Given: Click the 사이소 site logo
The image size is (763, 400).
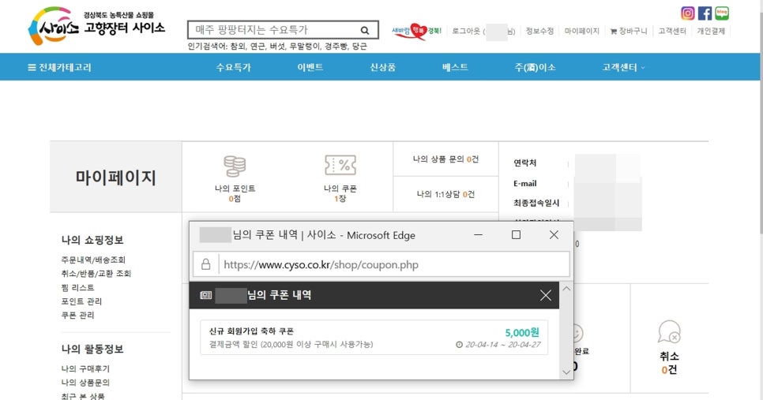Looking at the screenshot, I should pos(96,26).
